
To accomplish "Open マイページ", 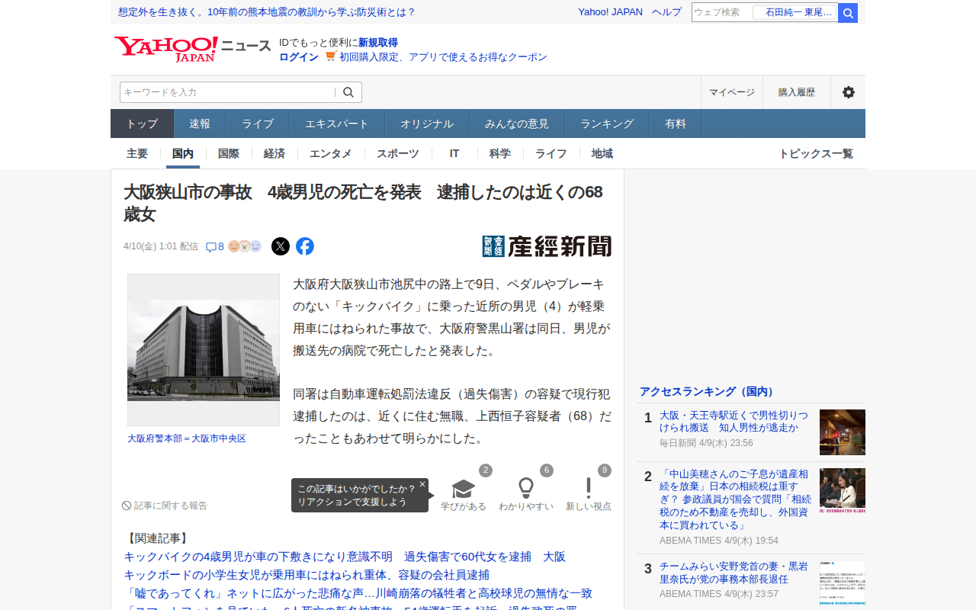I will pyautogui.click(x=732, y=92).
